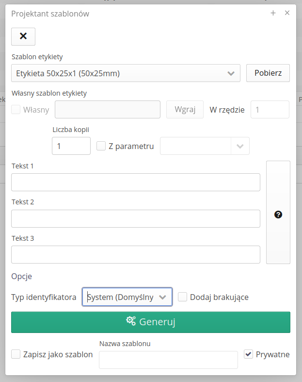Expand the Typ identyfikatora dropdown

[x=127, y=297]
